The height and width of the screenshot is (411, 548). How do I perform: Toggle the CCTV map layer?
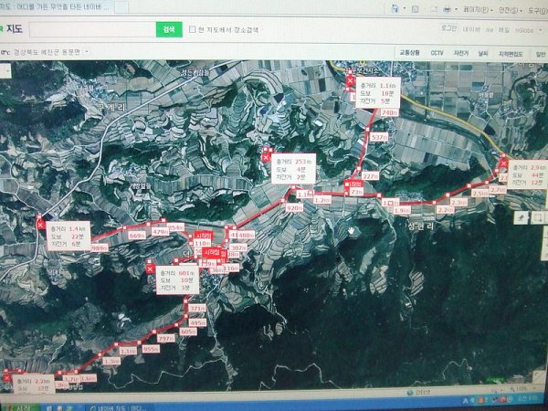click(x=437, y=53)
